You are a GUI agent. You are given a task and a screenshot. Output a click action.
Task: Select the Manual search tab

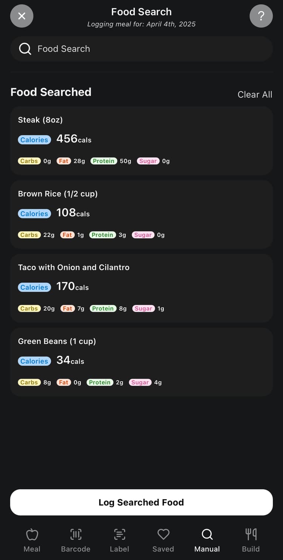pos(207,540)
